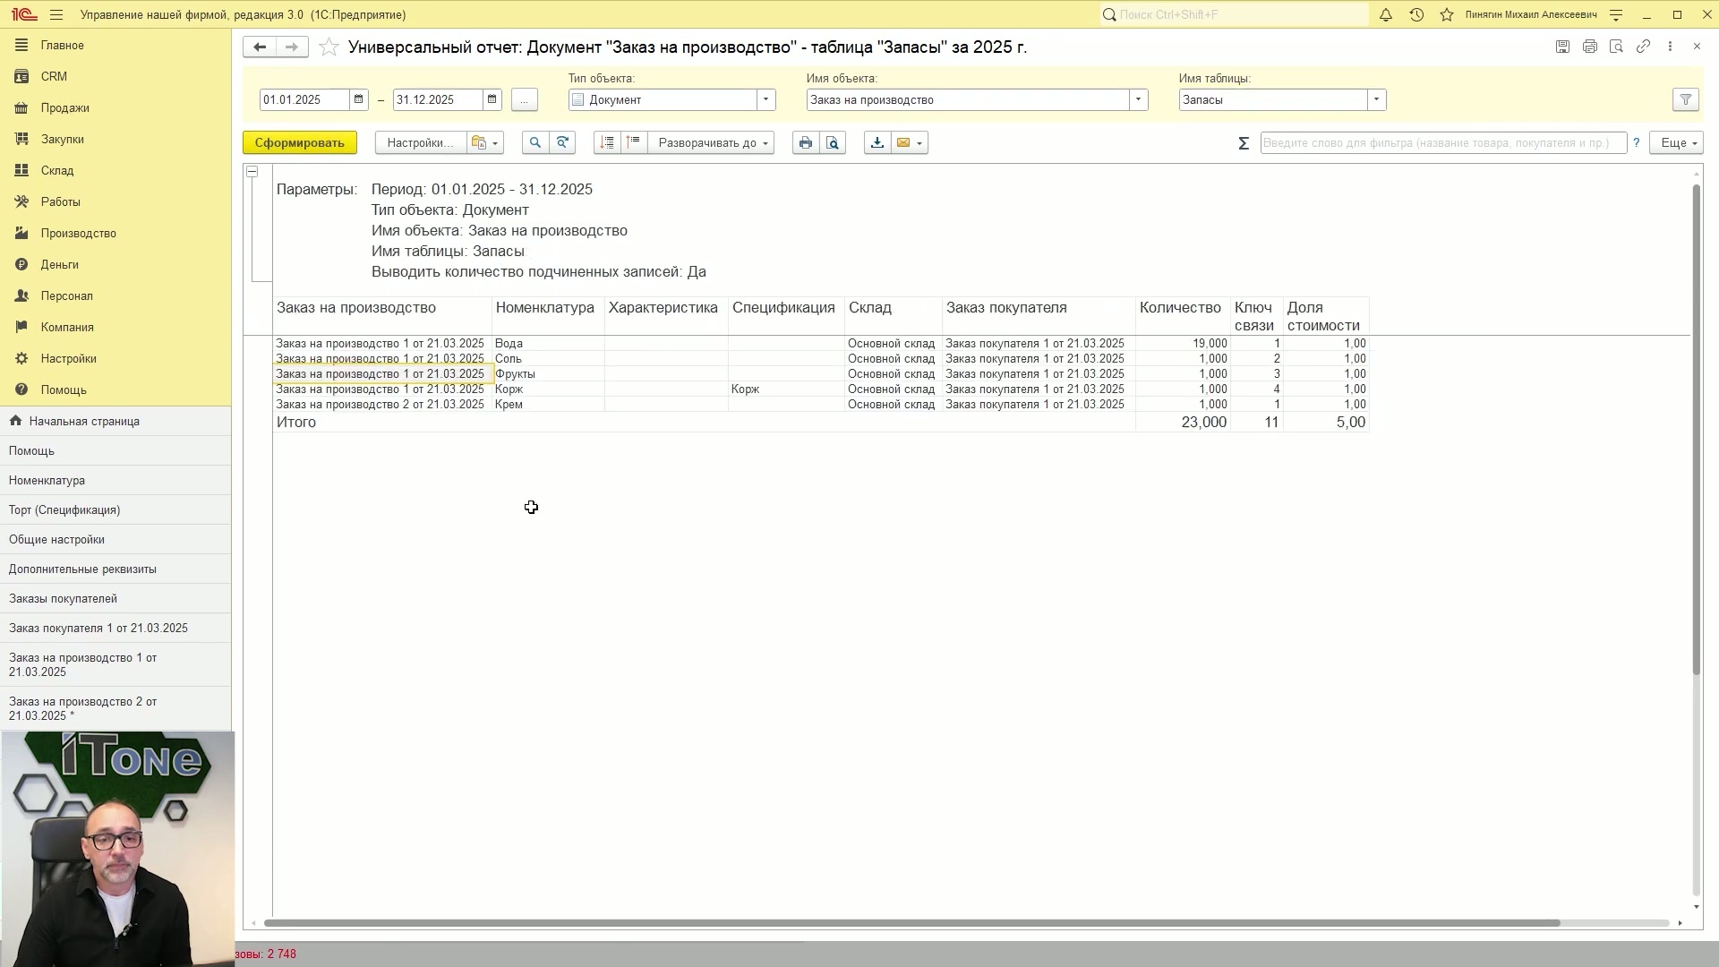Collapse the parameters group with minus box
This screenshot has width=1719, height=967.
pos(252,172)
